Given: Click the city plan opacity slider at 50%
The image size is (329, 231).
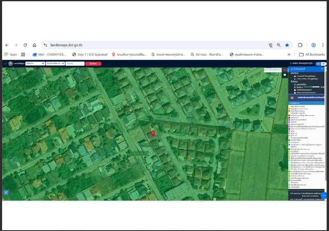Looking at the screenshot, I should coord(312,87).
